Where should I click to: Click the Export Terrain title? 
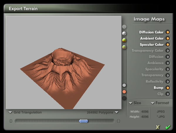click(23, 9)
